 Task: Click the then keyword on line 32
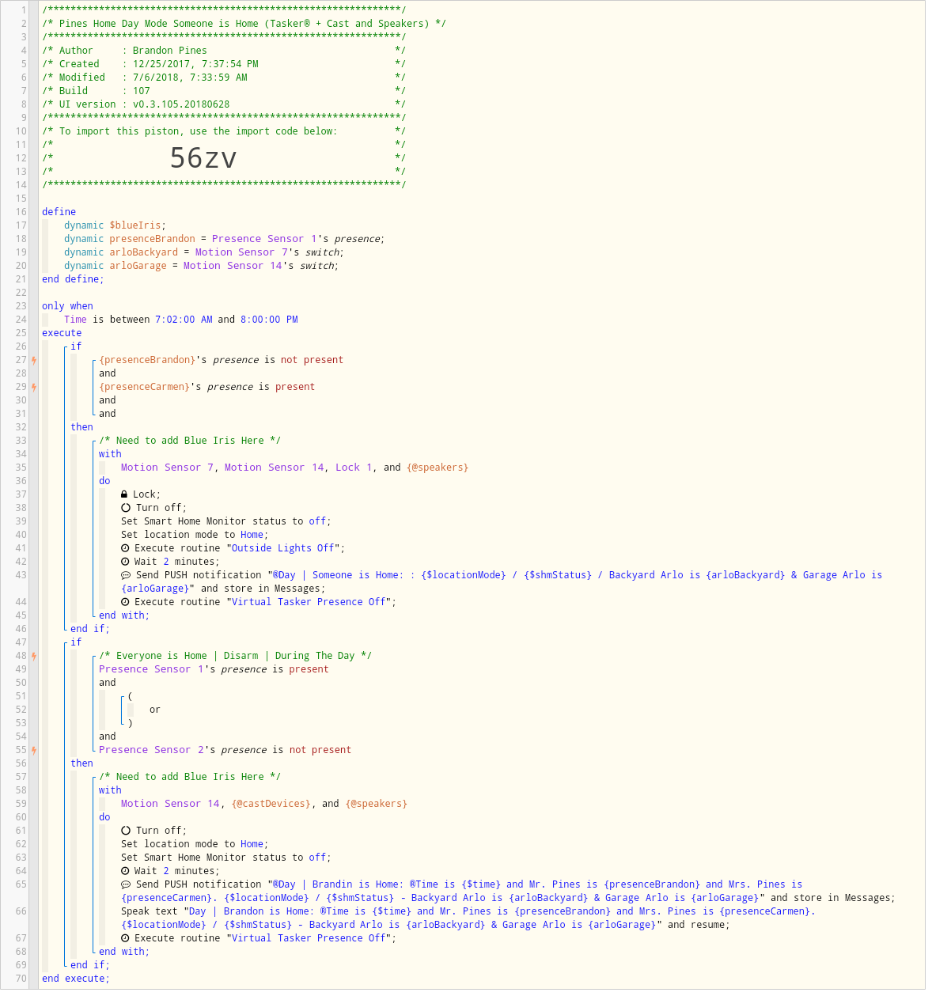click(81, 427)
